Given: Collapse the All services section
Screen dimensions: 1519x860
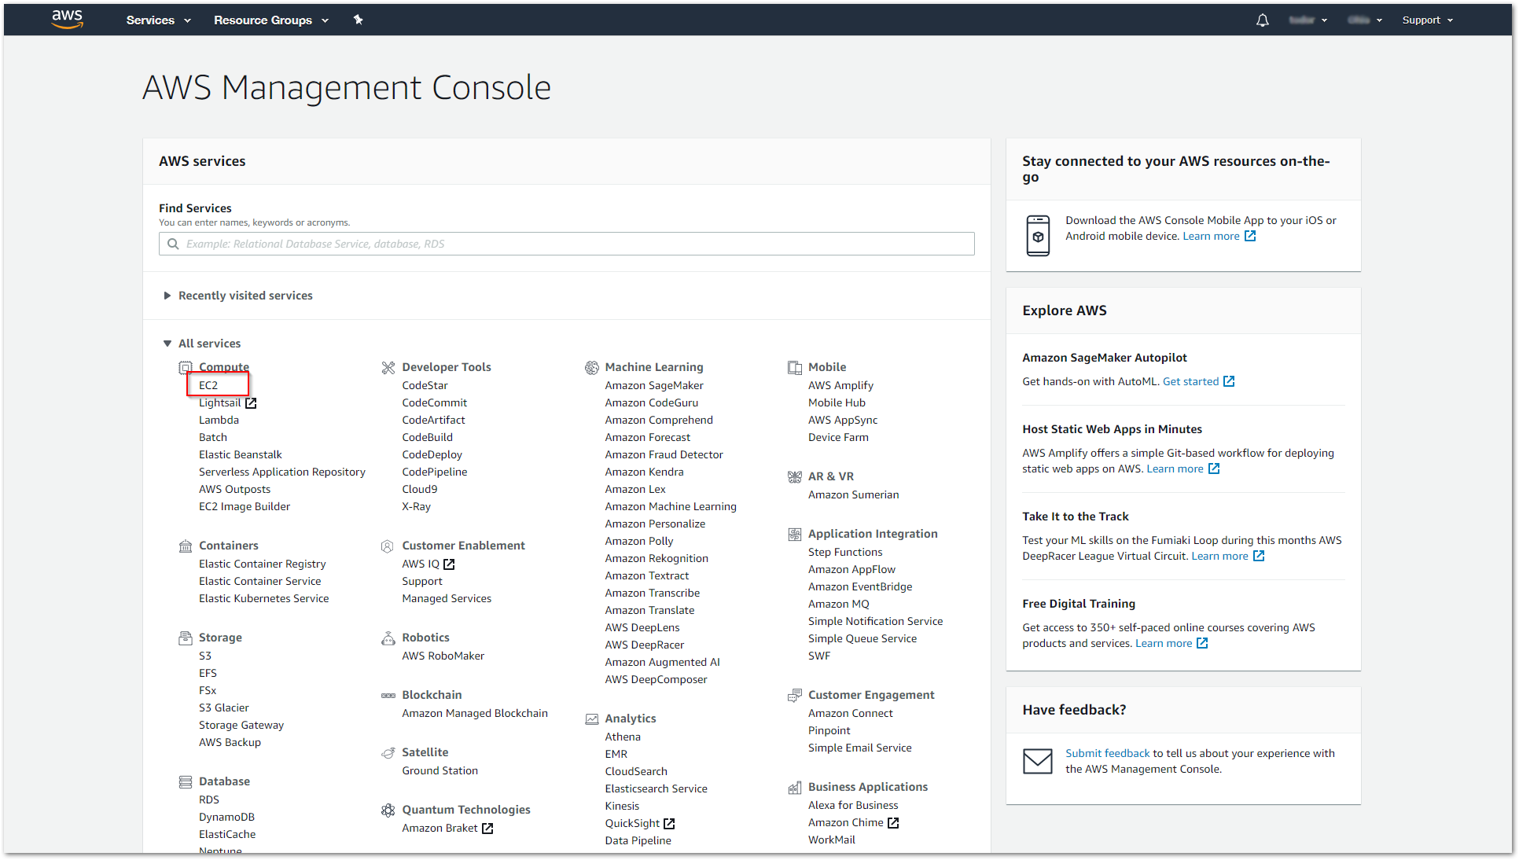Looking at the screenshot, I should (202, 344).
